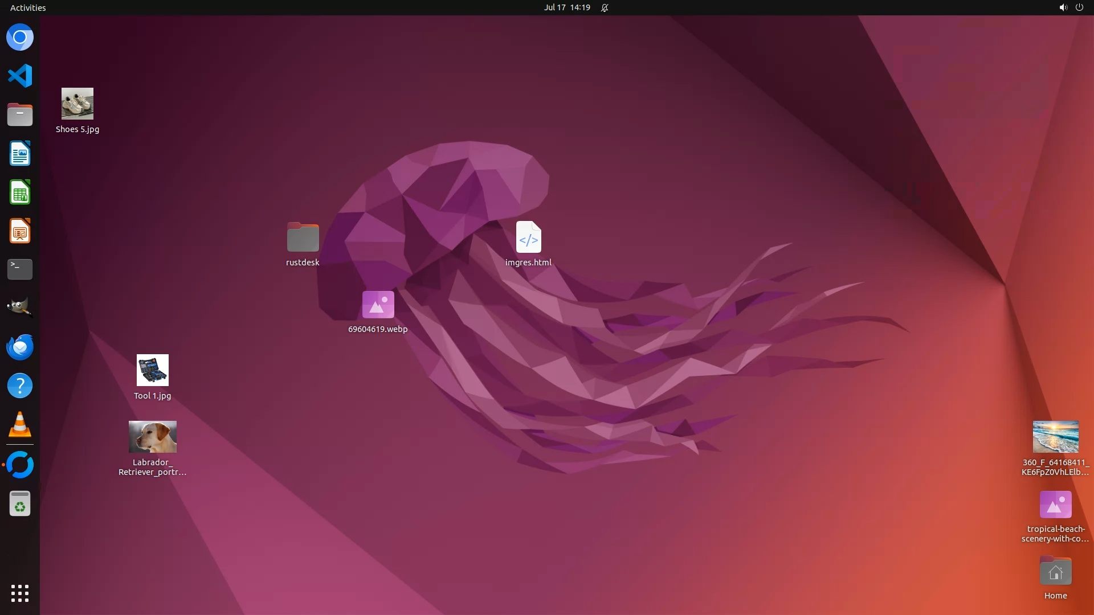Viewport: 1094px width, 615px height.
Task: Open the Trash icon in dock
Action: pos(20,504)
